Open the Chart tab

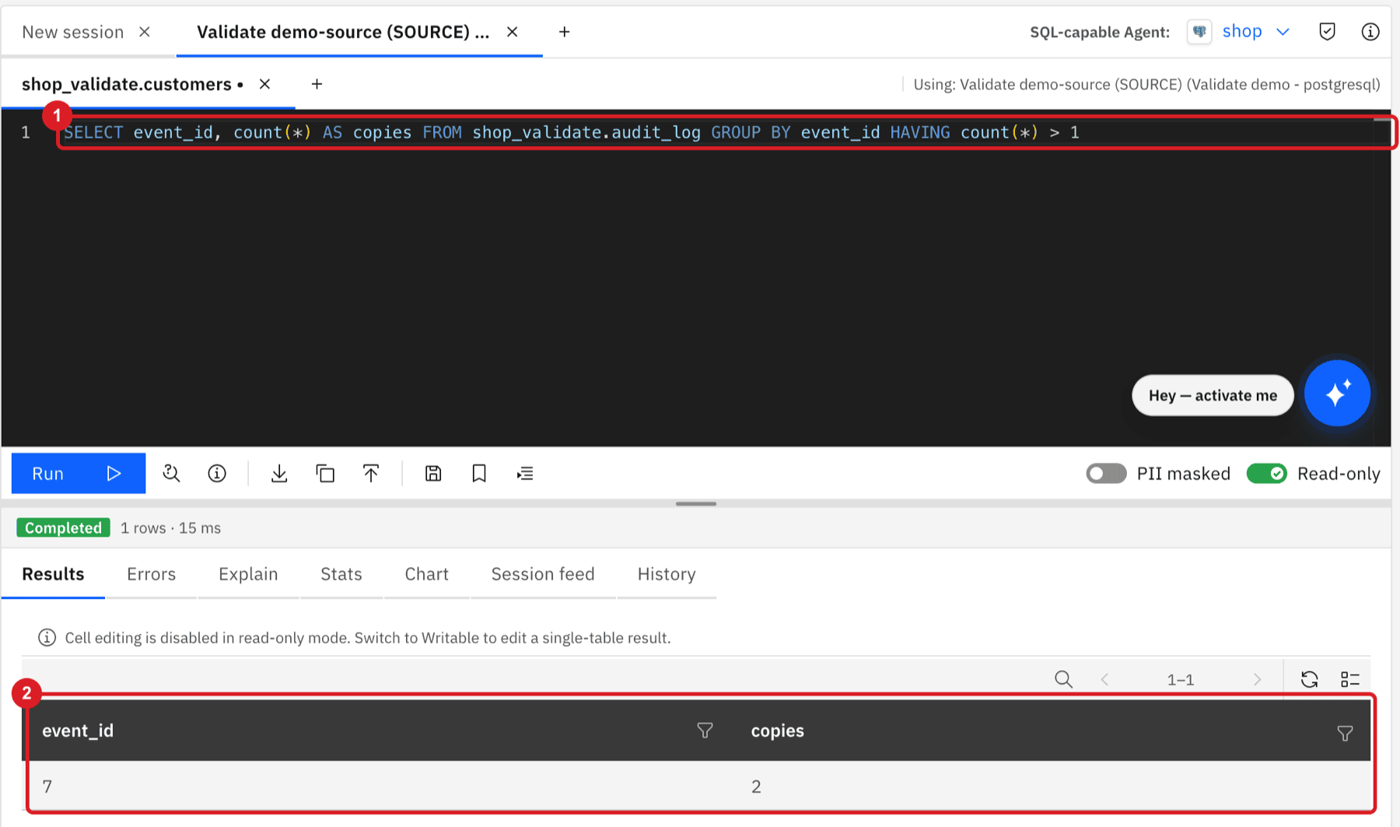[426, 574]
